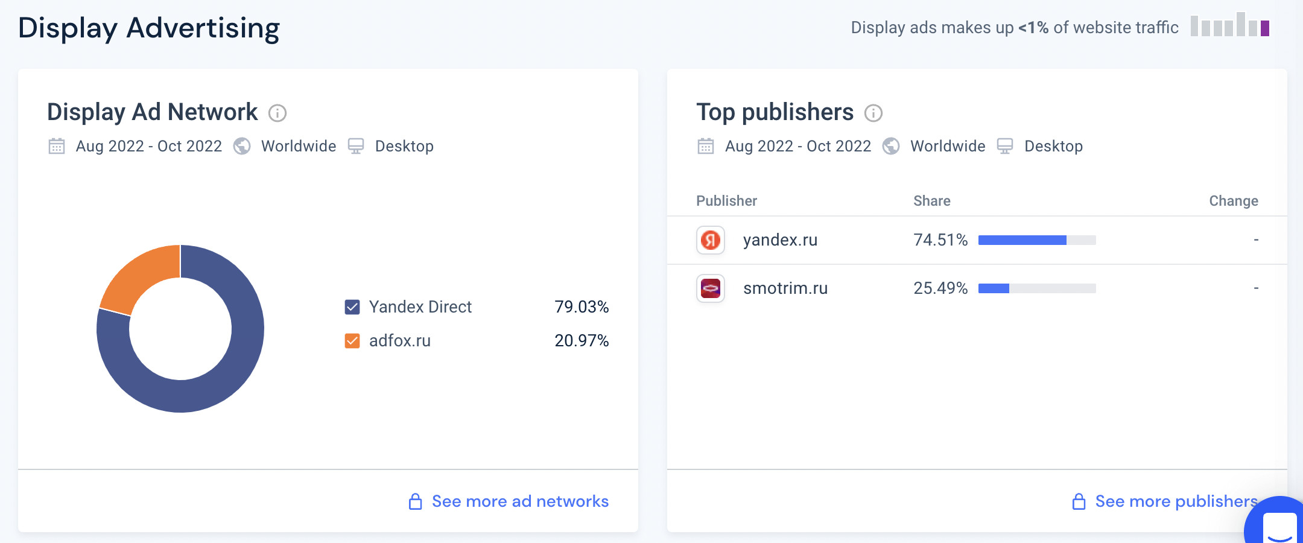The image size is (1303, 543).
Task: Click the yandex.ru share progress bar
Action: click(x=1036, y=240)
